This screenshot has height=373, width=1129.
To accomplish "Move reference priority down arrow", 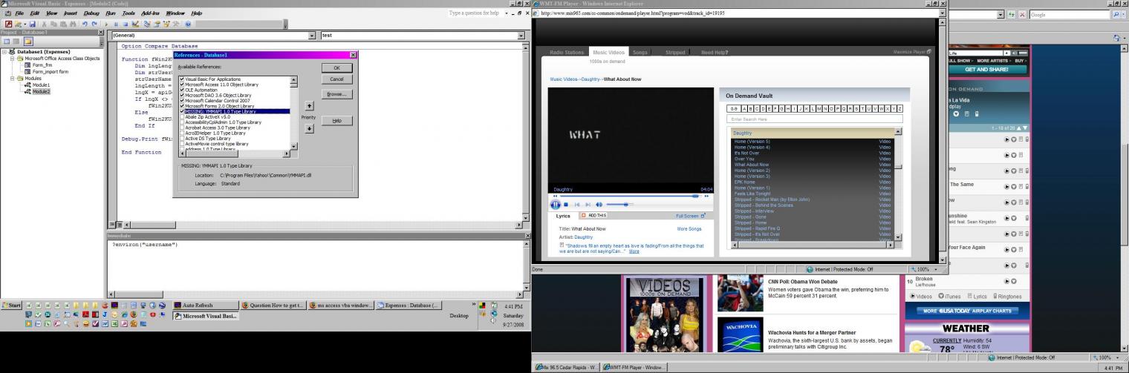I will point(309,128).
